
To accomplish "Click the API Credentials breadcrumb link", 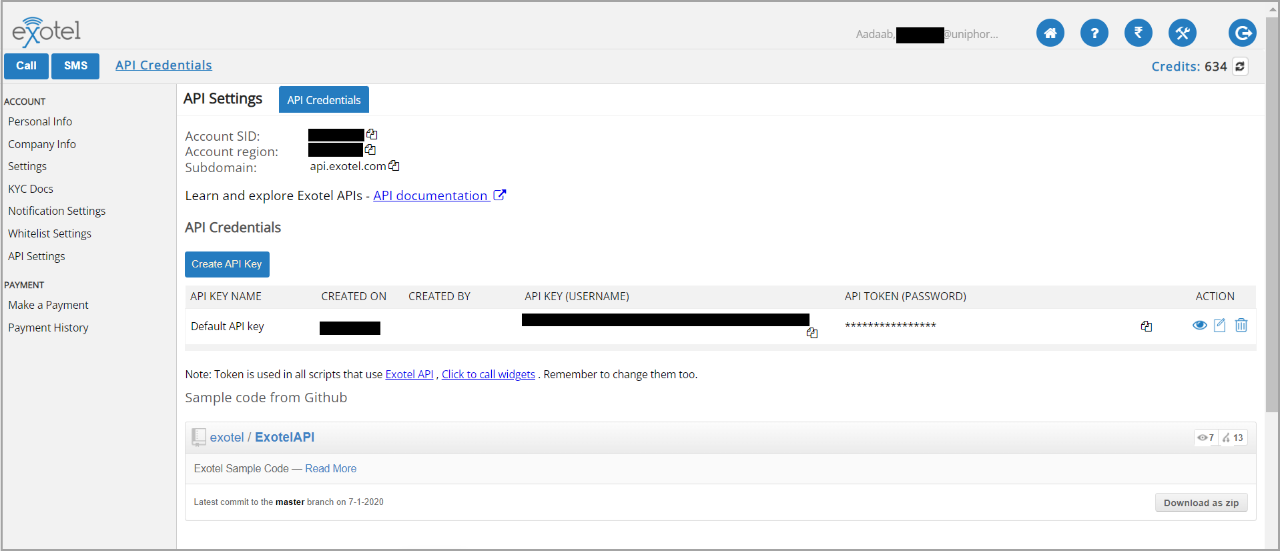I will point(164,65).
